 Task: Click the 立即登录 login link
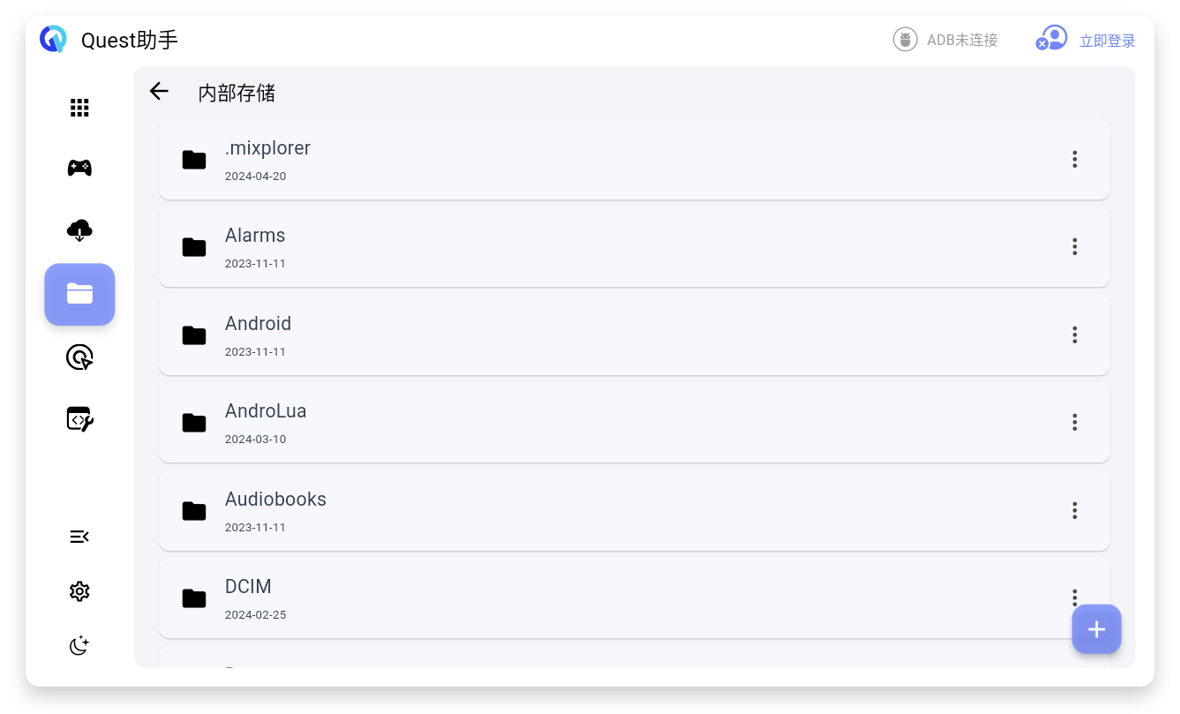(x=1107, y=41)
